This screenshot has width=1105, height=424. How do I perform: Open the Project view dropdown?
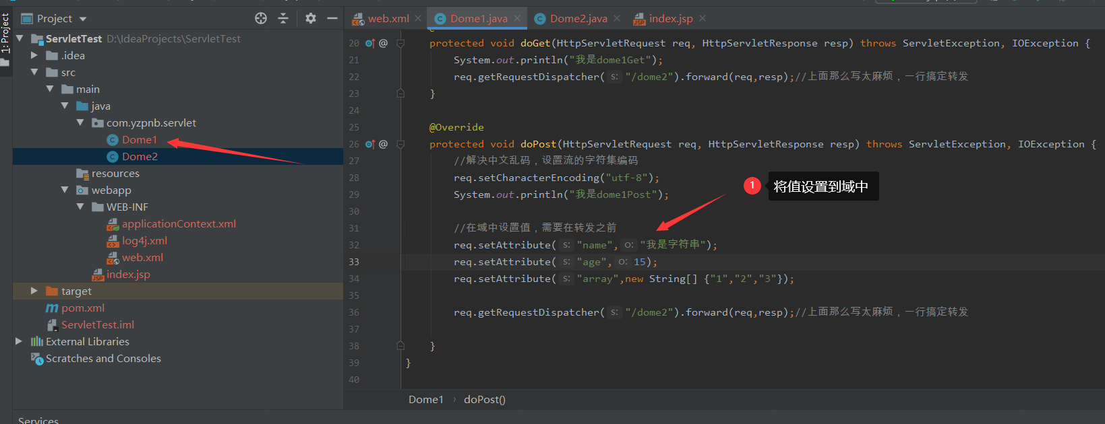click(x=83, y=19)
